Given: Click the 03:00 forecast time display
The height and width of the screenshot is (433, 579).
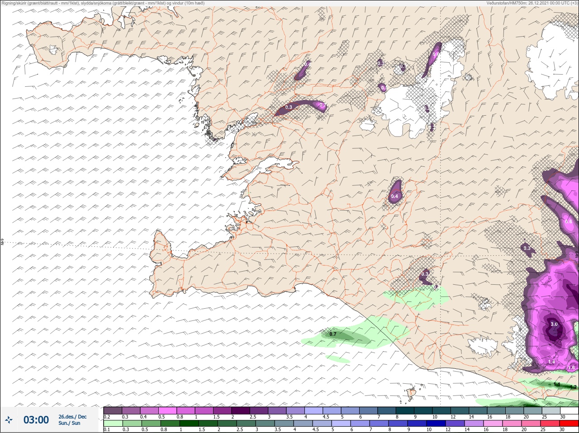Looking at the screenshot, I should click(36, 420).
